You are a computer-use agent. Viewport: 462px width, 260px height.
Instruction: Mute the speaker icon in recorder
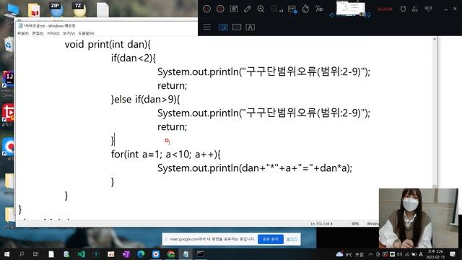pyautogui.click(x=332, y=14)
